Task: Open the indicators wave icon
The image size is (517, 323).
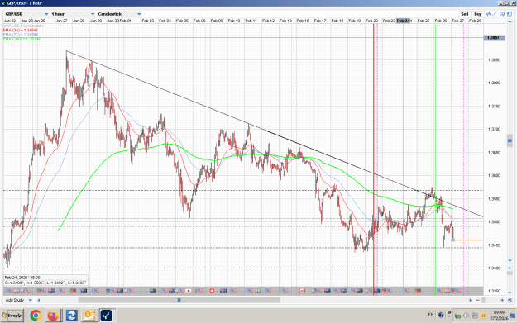Action: point(488,14)
